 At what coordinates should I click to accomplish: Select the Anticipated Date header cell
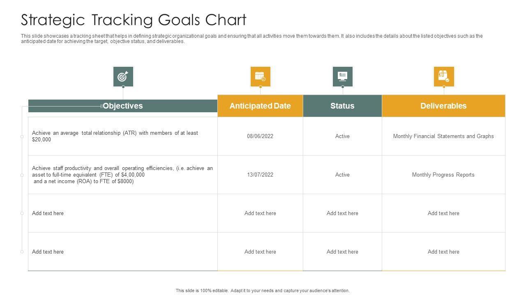[260, 106]
